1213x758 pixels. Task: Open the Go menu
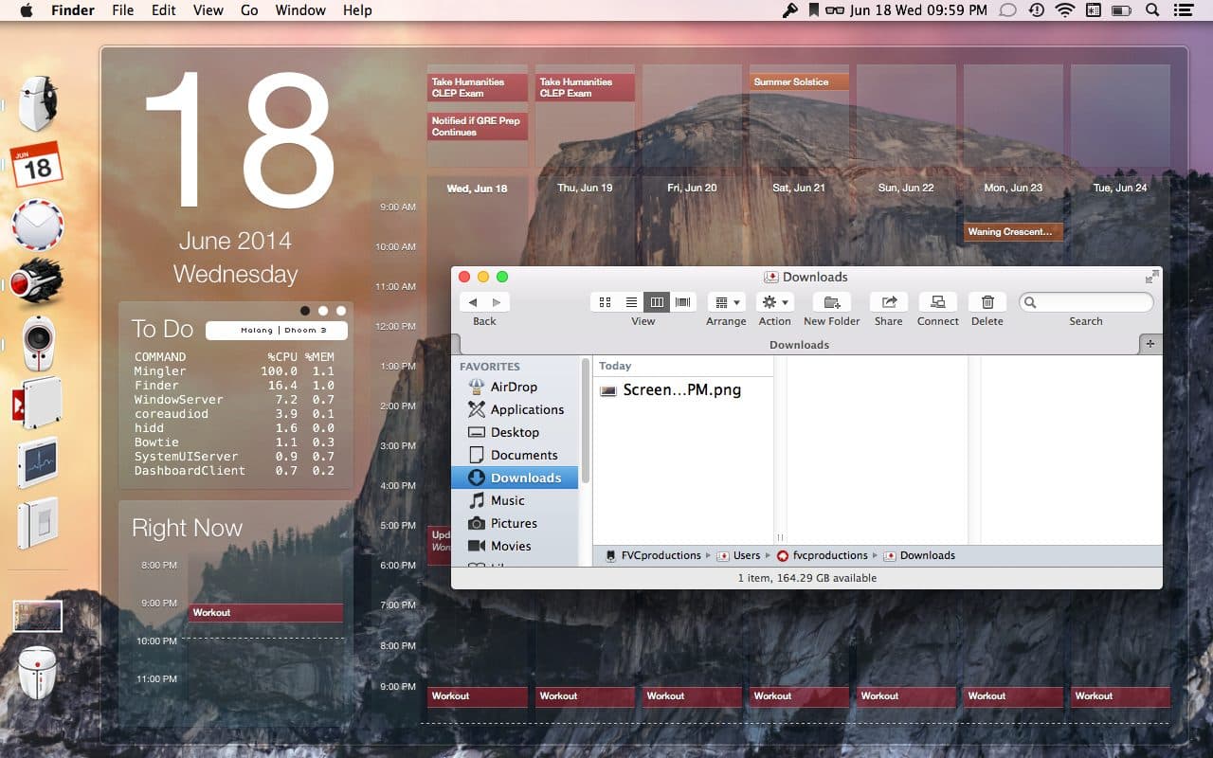[249, 10]
